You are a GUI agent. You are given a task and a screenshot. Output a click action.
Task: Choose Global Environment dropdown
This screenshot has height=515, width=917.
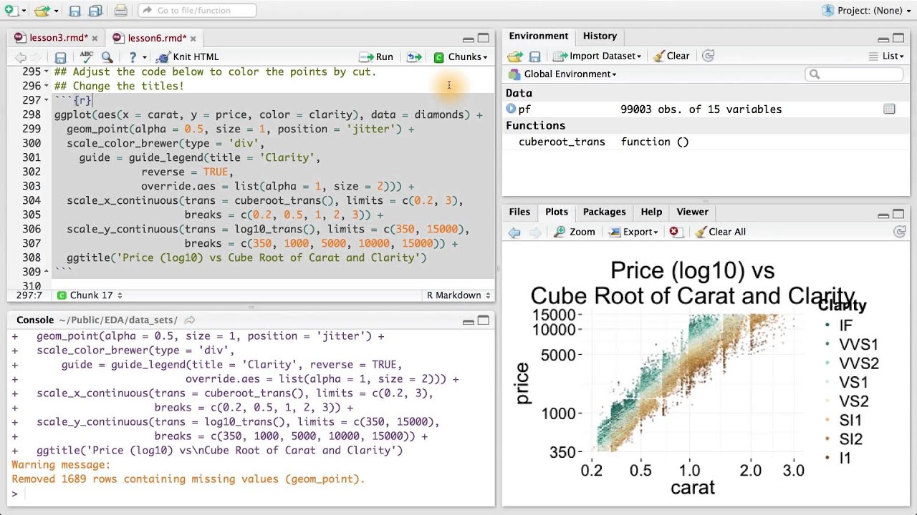[562, 74]
